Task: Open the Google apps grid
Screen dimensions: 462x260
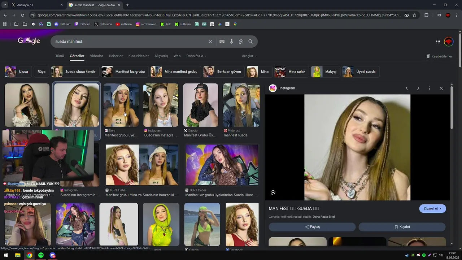Action: coord(438,42)
